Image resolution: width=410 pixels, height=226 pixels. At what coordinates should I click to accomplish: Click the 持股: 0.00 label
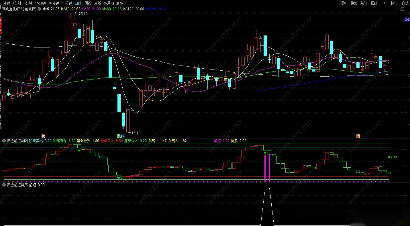[239, 141]
